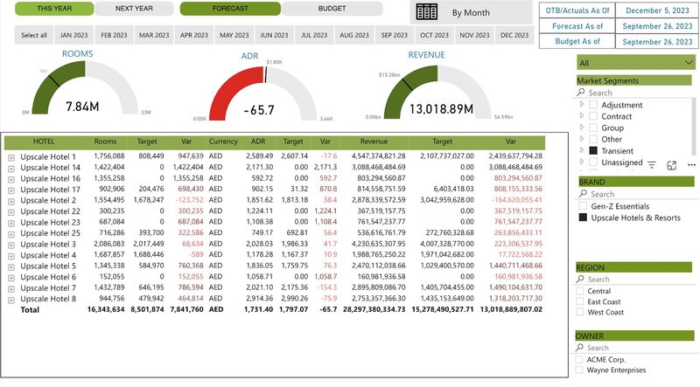The width and height of the screenshot is (700, 387).
Task: Check the West Coast region box
Action: tap(579, 312)
